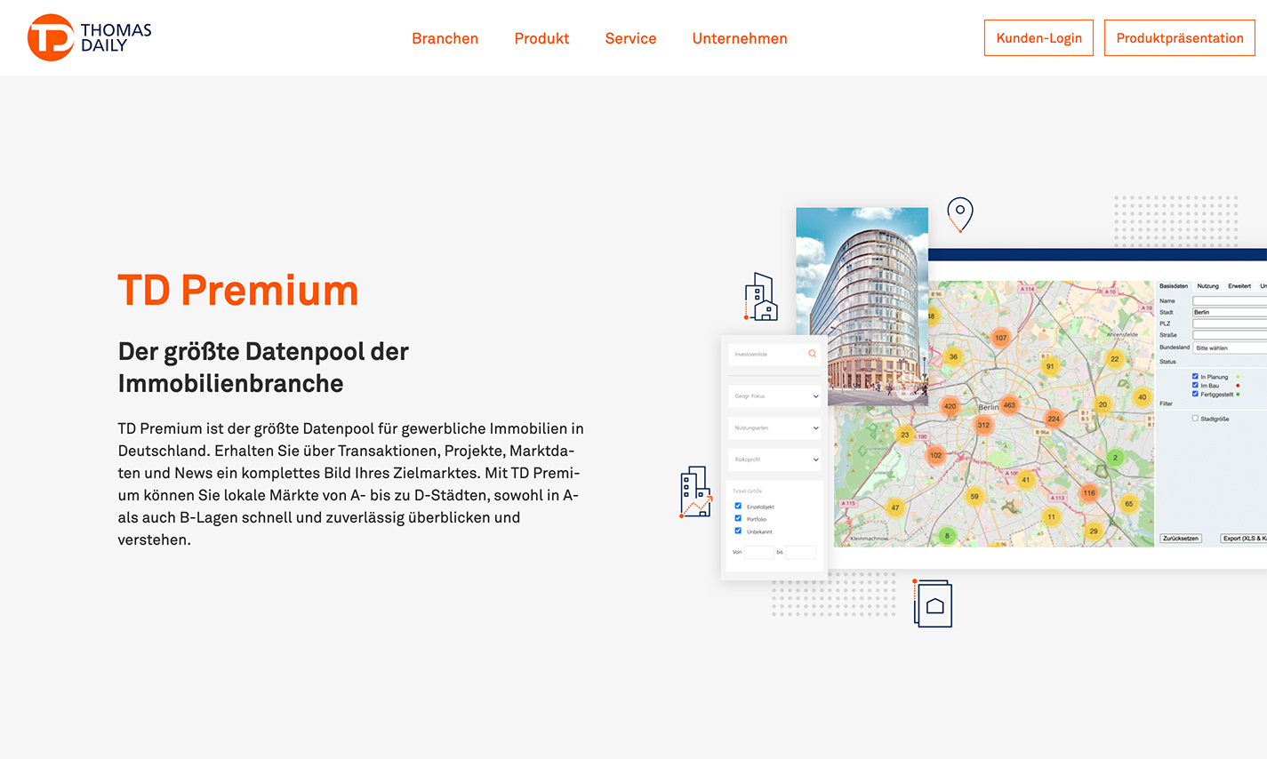Select map cluster marker 36
This screenshot has height=759, width=1267.
click(x=953, y=356)
